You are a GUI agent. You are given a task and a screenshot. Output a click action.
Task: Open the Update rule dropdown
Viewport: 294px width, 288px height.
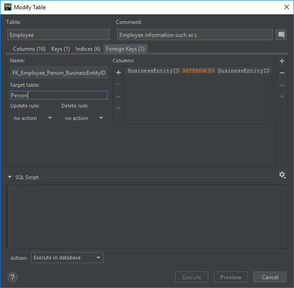pos(32,118)
